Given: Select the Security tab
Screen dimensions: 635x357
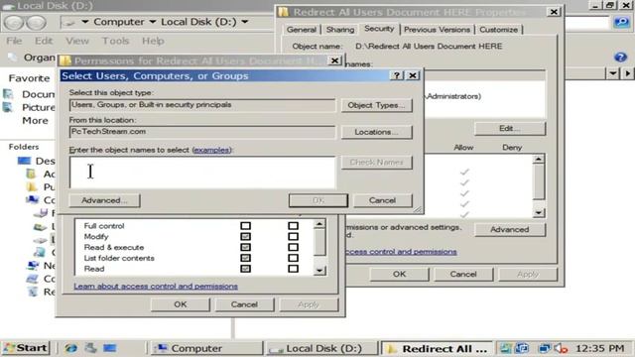Looking at the screenshot, I should point(379,29).
